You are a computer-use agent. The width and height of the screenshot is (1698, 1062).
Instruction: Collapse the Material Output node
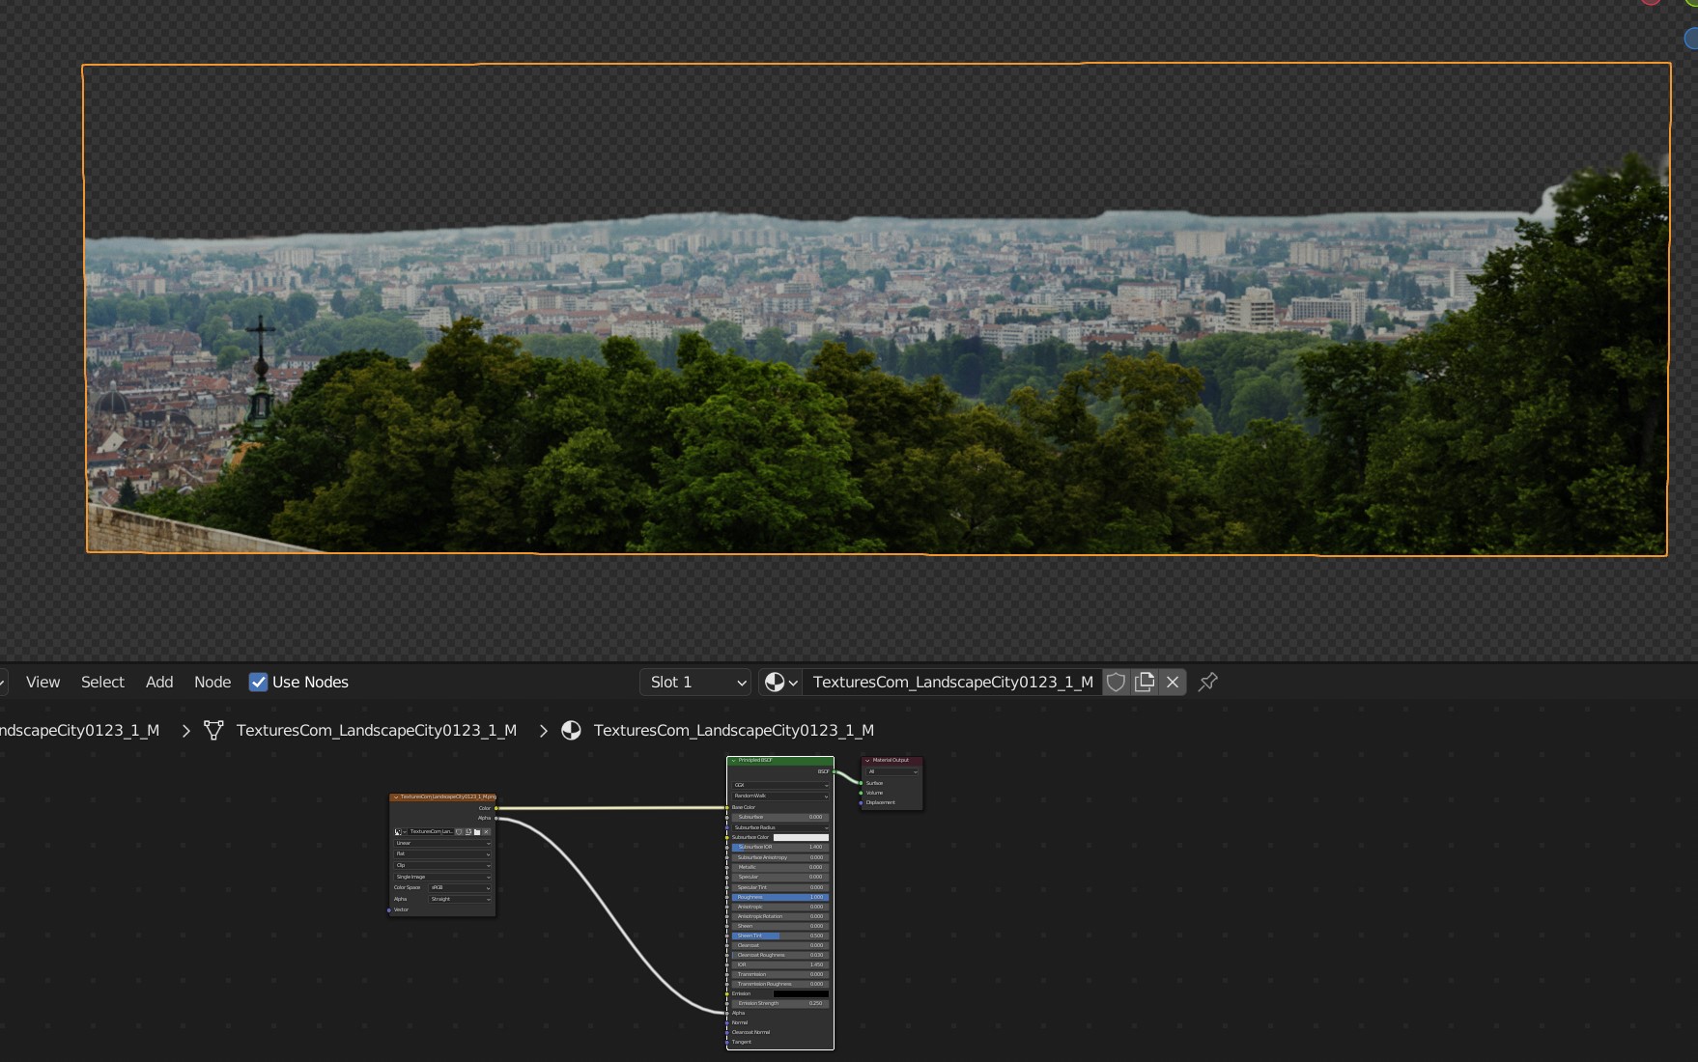tap(867, 761)
